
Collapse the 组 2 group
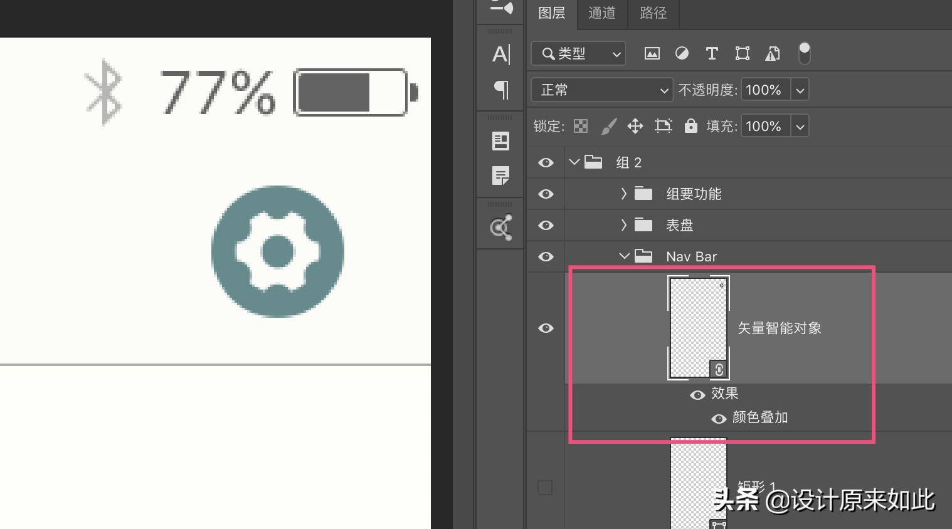(x=574, y=162)
